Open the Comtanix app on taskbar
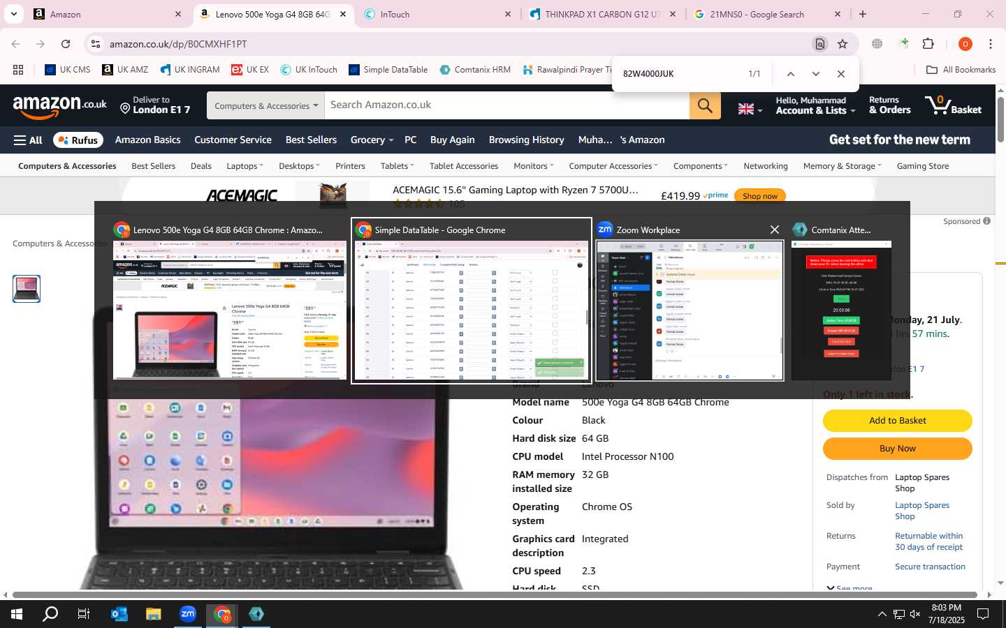This screenshot has width=1006, height=628. point(256,614)
